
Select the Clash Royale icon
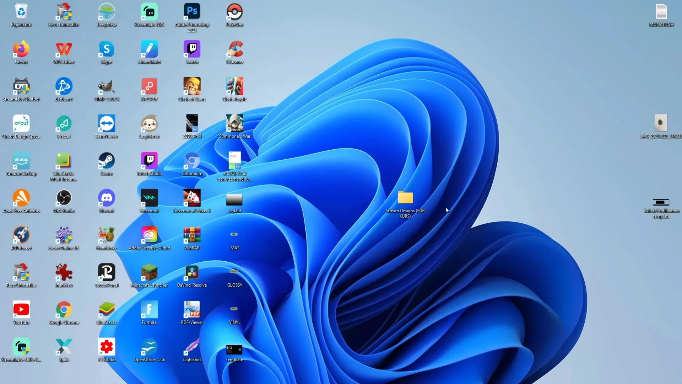point(234,86)
